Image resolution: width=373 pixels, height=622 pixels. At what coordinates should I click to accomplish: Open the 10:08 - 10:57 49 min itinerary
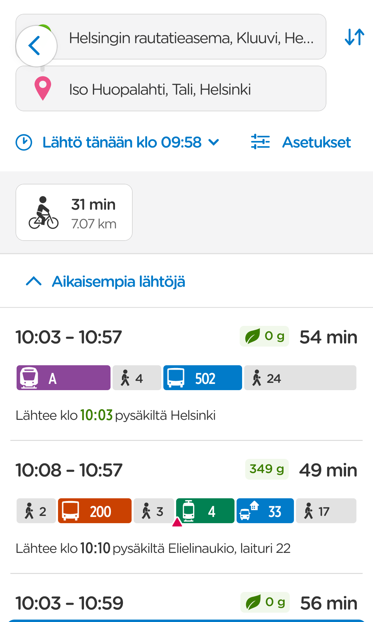pyautogui.click(x=186, y=507)
